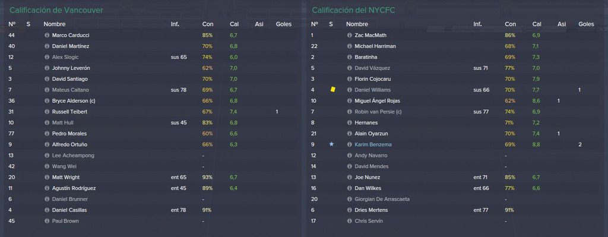This screenshot has height=237, width=608.
Task: Click the info icon beside Pedro Morales
Action: click(47, 134)
